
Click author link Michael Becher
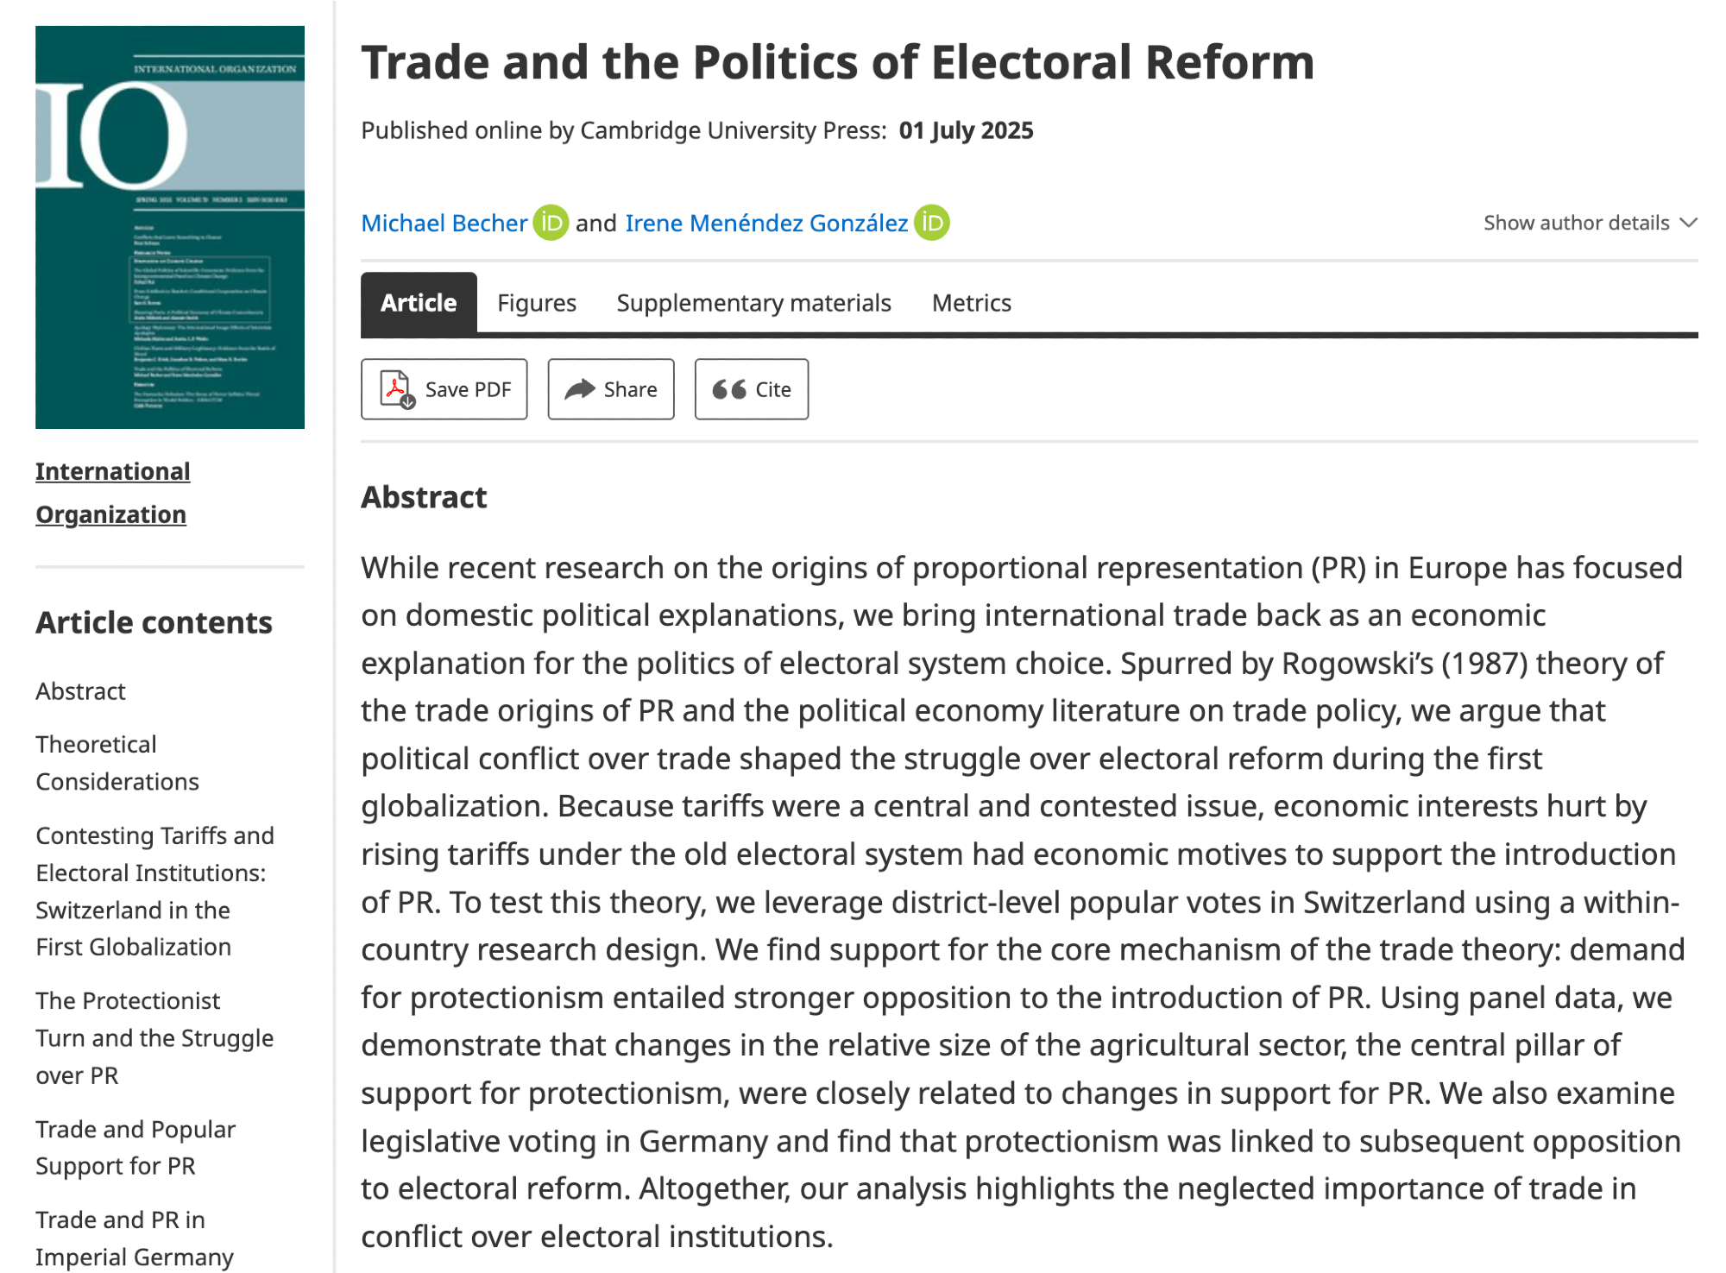[x=444, y=223]
